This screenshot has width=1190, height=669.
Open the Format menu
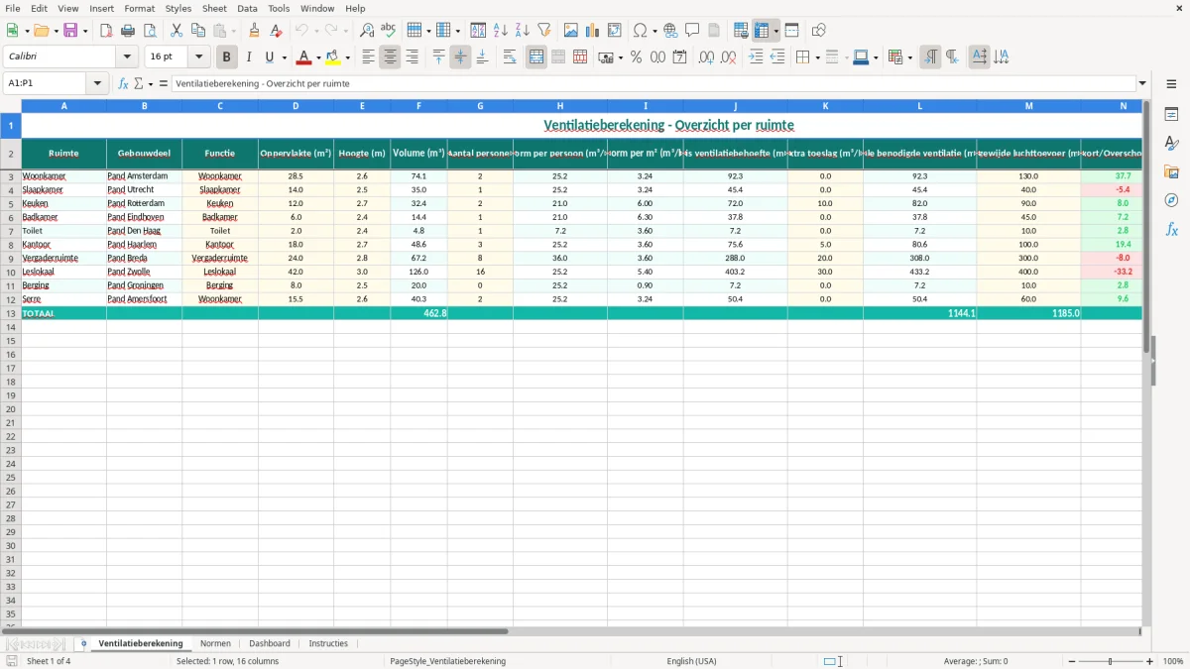point(140,8)
